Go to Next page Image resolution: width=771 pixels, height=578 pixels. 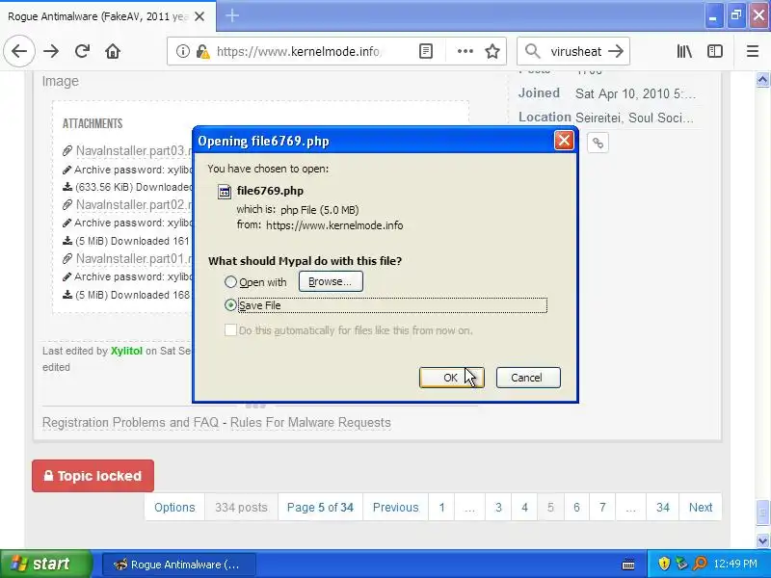coord(701,508)
